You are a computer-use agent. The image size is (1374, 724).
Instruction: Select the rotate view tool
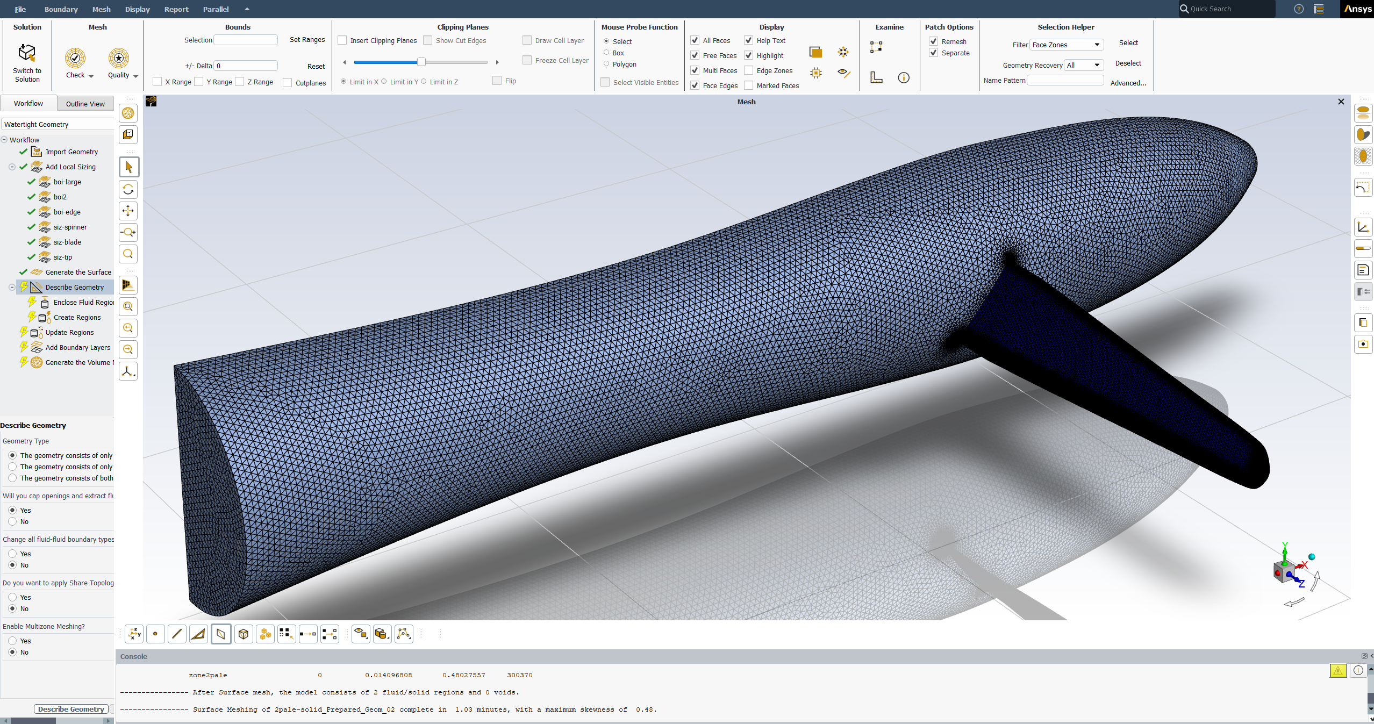[x=128, y=189]
